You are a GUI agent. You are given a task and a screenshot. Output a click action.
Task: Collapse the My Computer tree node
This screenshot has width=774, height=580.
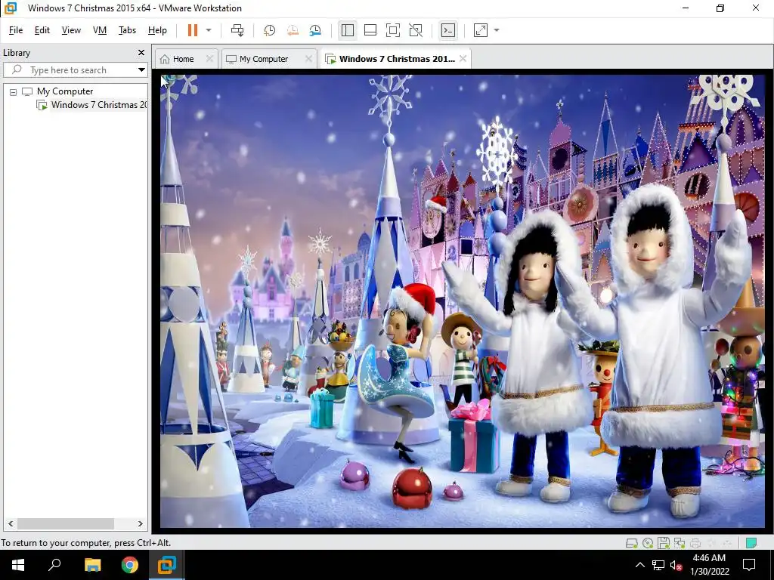click(14, 91)
